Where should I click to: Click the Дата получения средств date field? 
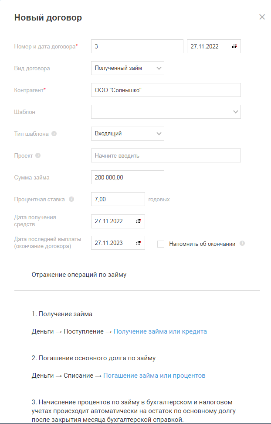point(113,221)
